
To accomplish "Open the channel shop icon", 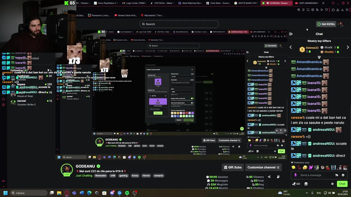I will [306, 184].
